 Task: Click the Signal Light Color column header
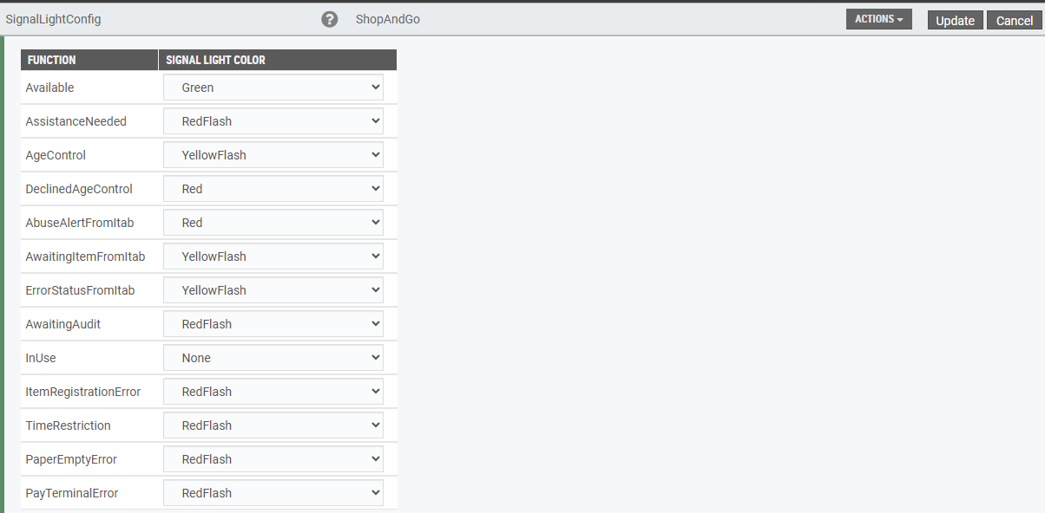(x=216, y=60)
